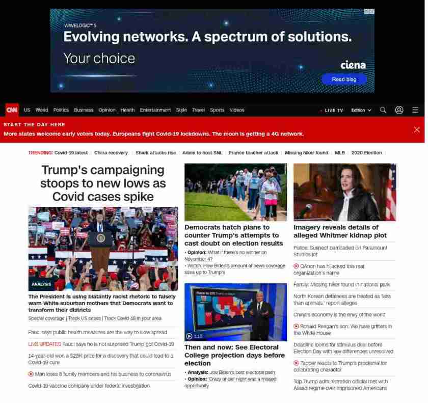Open the LIVE TV link
The image size is (428, 403).
pos(334,110)
